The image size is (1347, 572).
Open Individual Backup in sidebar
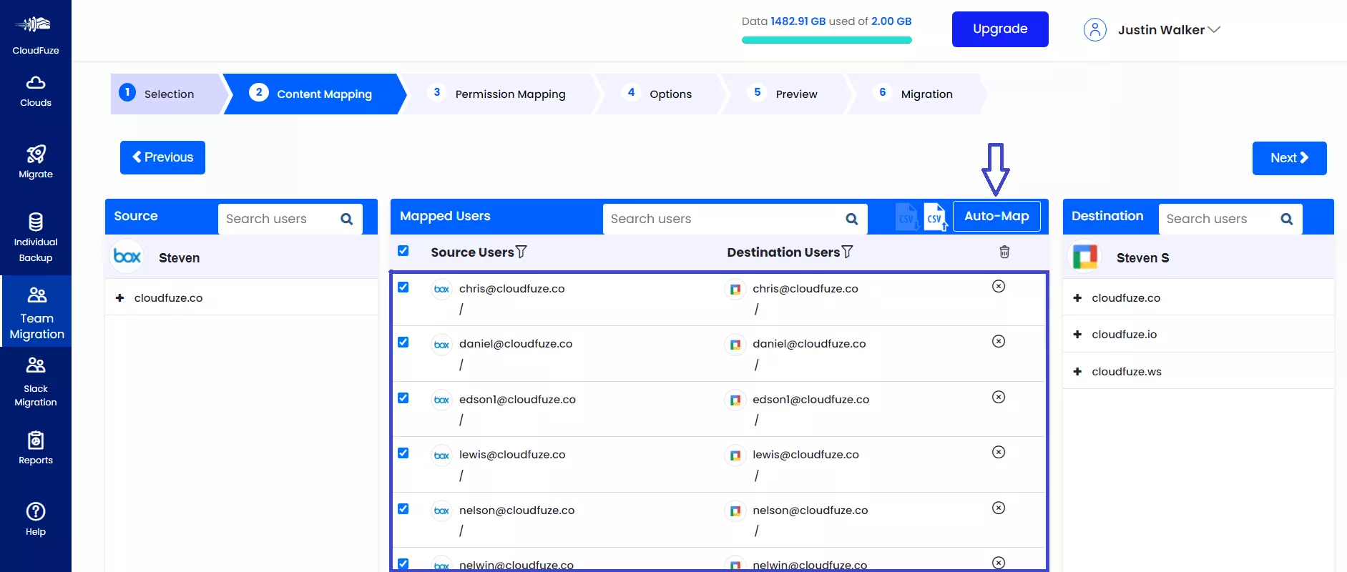36,238
